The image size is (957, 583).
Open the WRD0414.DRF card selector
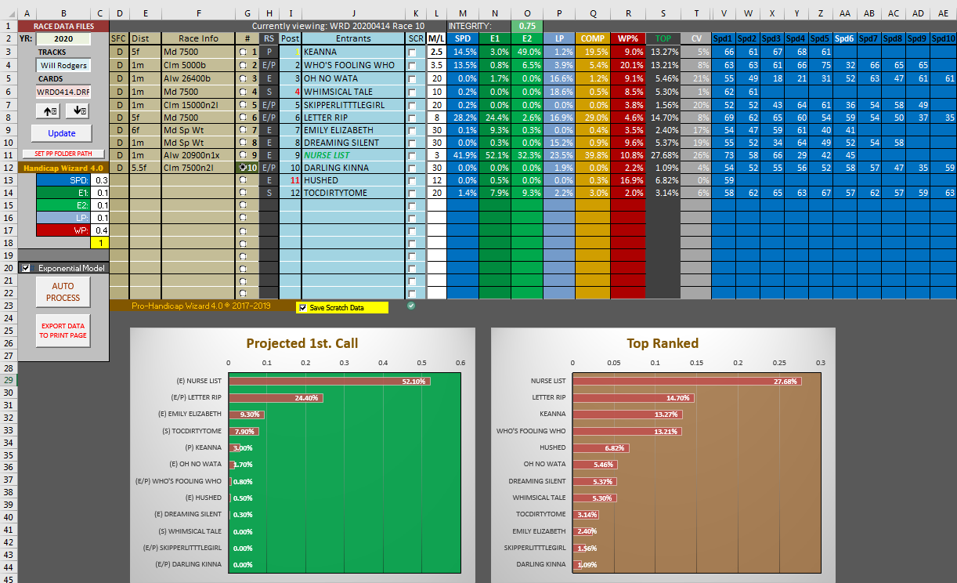pyautogui.click(x=63, y=92)
